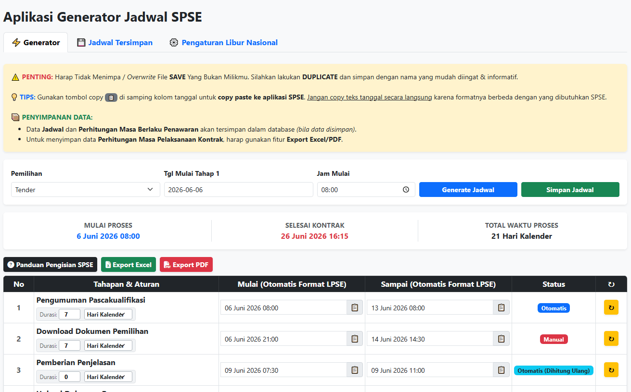
Task: Click the Generate Jadwal button
Action: click(x=468, y=190)
